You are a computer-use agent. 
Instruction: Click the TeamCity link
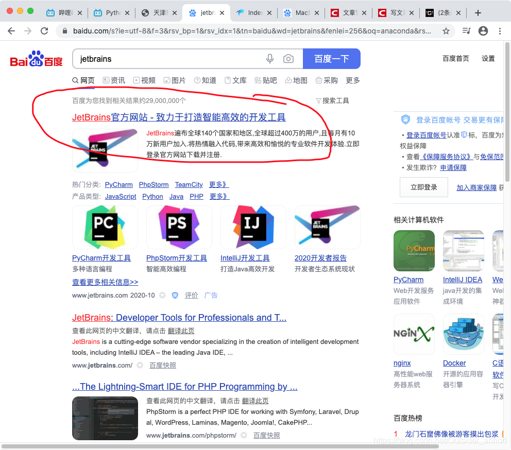189,184
